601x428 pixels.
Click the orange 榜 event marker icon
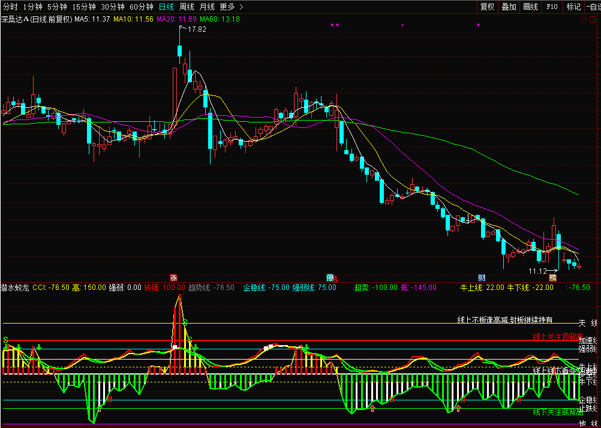pos(552,278)
